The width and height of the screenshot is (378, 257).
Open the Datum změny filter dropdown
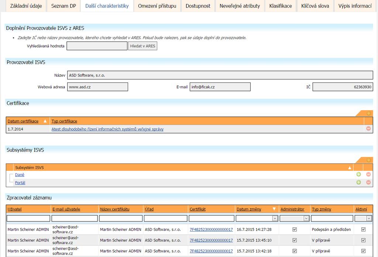275,218
